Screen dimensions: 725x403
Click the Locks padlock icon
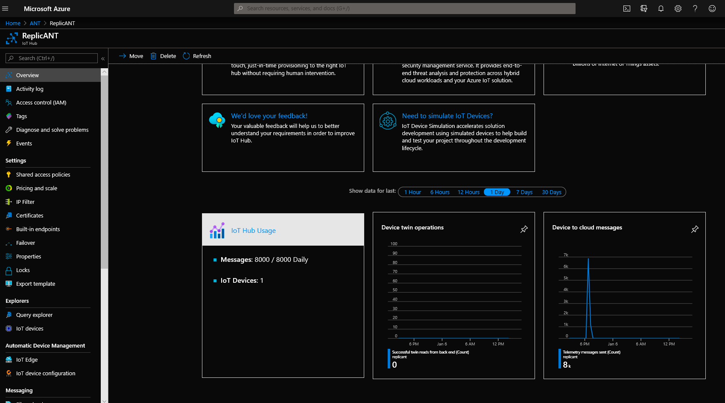[x=9, y=270]
